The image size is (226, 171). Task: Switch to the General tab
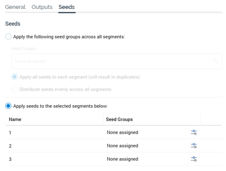(15, 7)
